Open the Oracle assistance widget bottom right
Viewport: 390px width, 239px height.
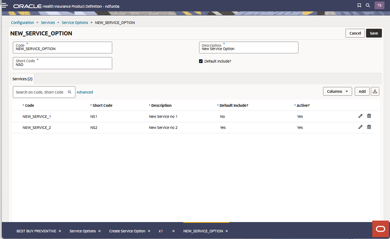[x=380, y=229]
